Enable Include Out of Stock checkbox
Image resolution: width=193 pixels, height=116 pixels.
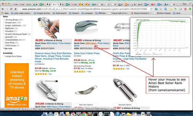(4, 56)
